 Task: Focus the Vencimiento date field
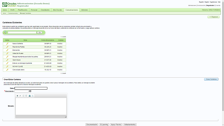[21, 91]
